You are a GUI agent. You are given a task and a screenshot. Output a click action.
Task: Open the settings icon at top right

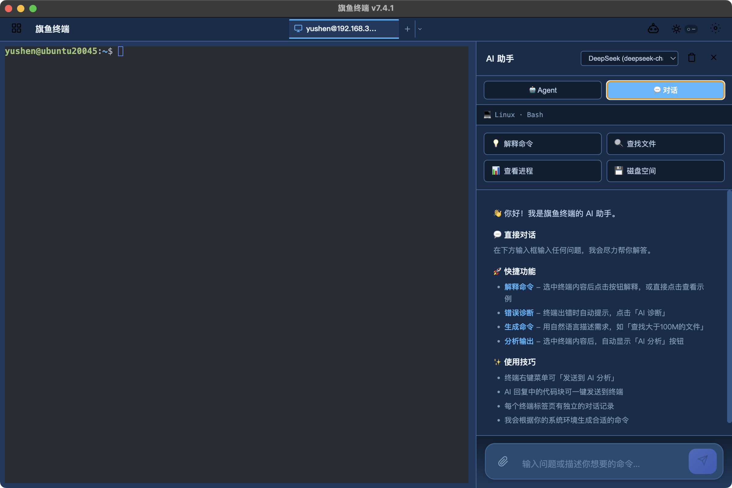(x=716, y=28)
